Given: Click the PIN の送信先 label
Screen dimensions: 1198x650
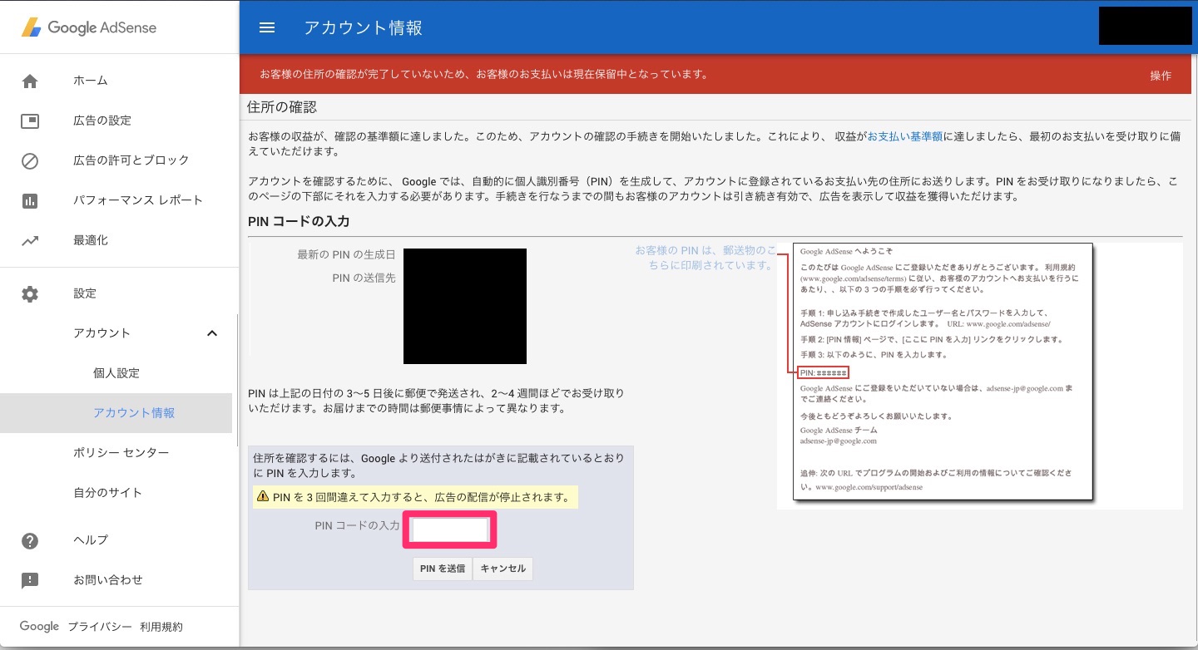Looking at the screenshot, I should 364,278.
